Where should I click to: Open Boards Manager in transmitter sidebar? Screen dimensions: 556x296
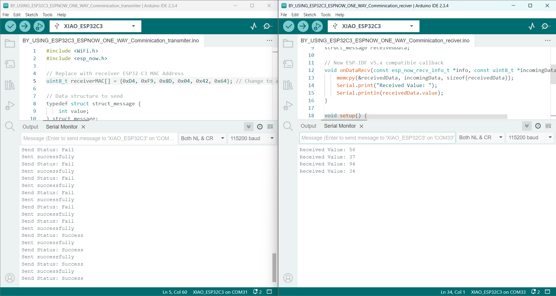point(10,64)
